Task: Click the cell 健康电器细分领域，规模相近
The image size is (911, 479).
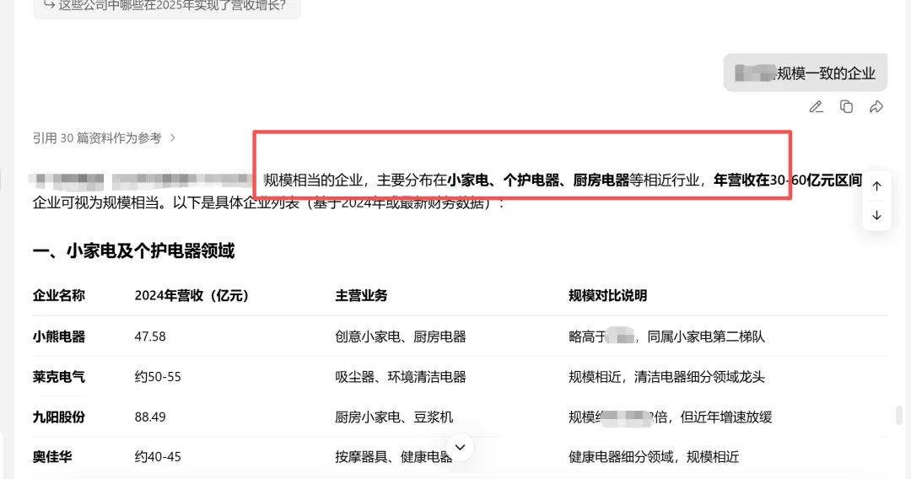Action: (654, 457)
